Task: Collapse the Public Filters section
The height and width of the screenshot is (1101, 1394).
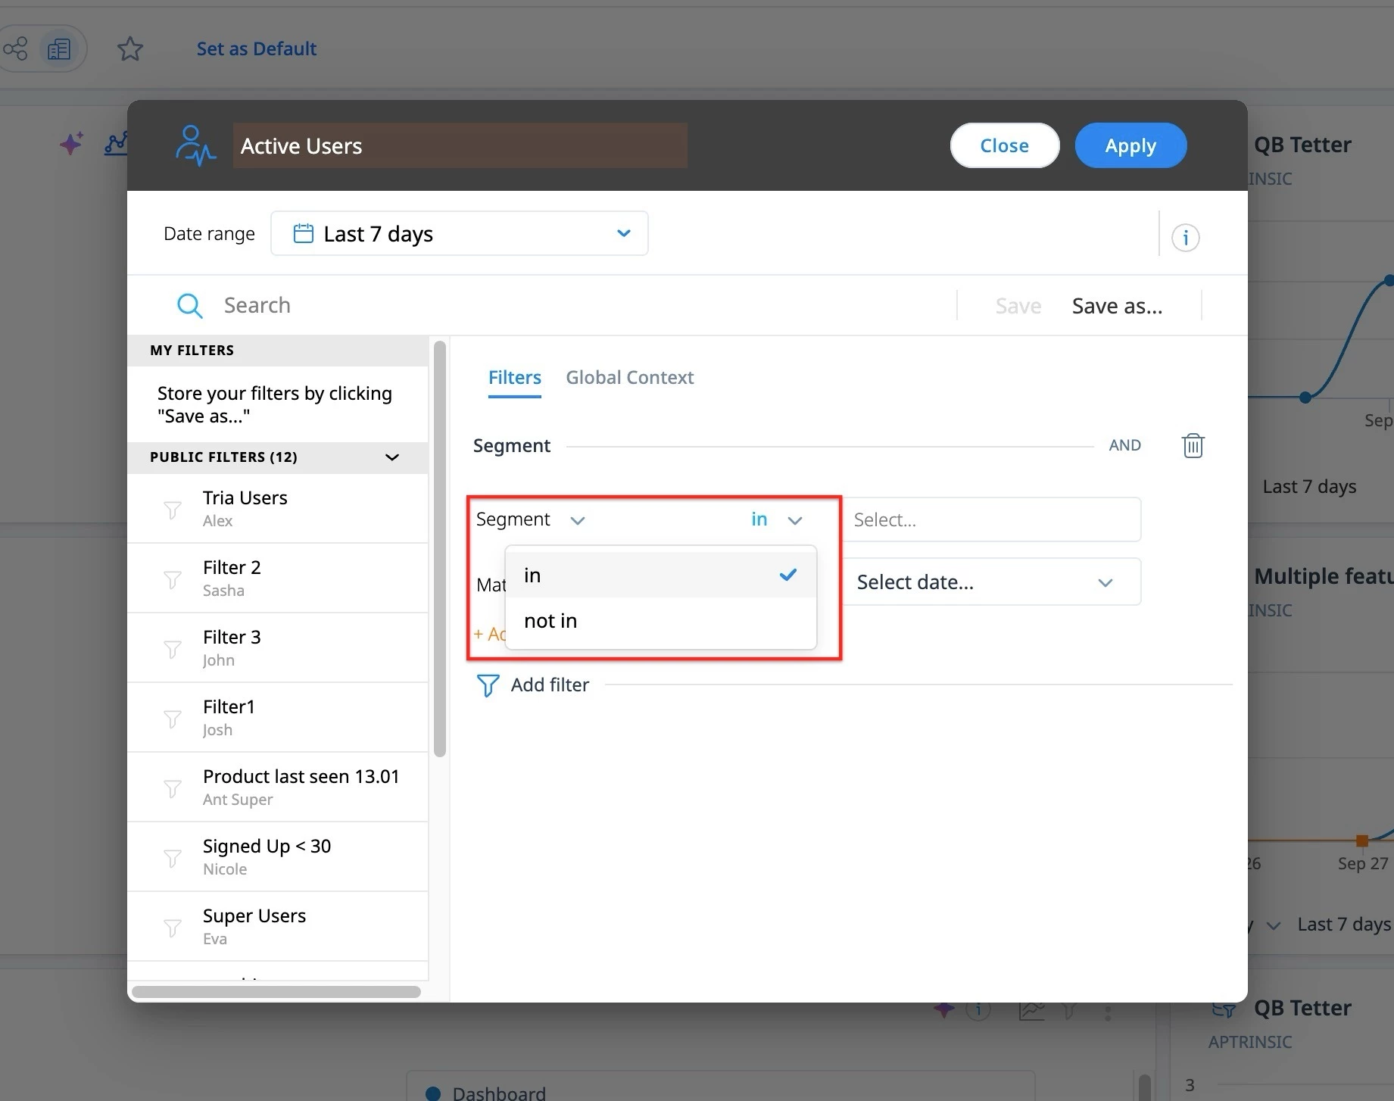Action: click(391, 457)
